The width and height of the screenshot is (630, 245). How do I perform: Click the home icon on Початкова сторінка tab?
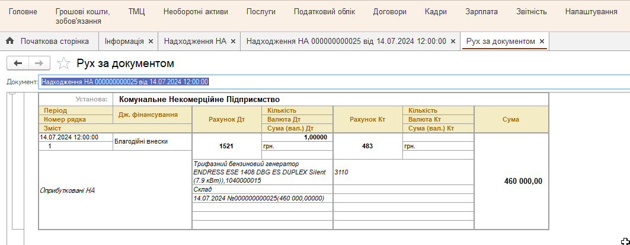(10, 41)
